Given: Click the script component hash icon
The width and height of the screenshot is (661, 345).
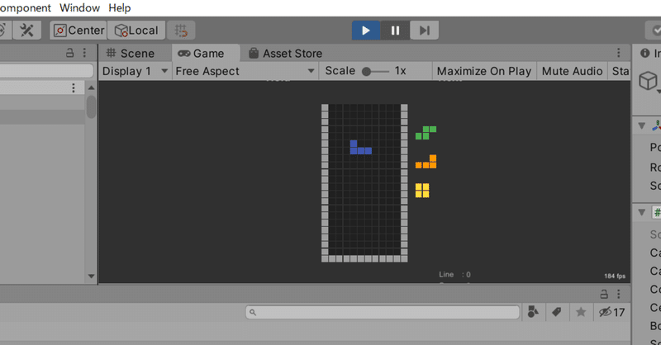Looking at the screenshot, I should (x=657, y=212).
